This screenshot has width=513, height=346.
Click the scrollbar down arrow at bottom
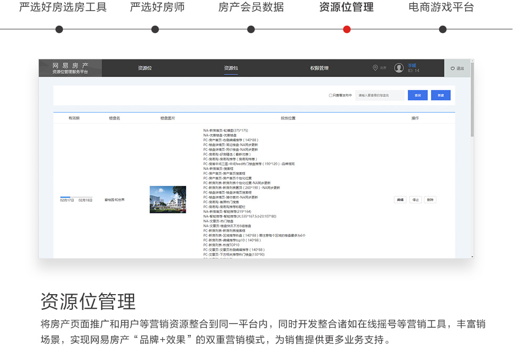click(472, 257)
